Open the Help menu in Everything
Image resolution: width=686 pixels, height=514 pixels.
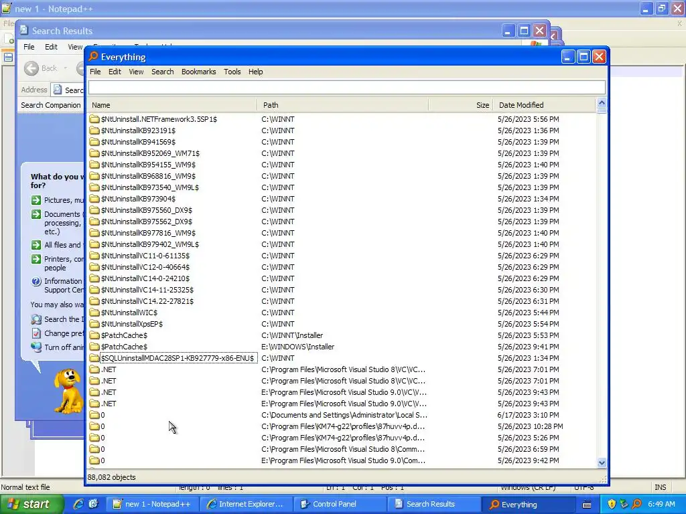click(x=255, y=72)
